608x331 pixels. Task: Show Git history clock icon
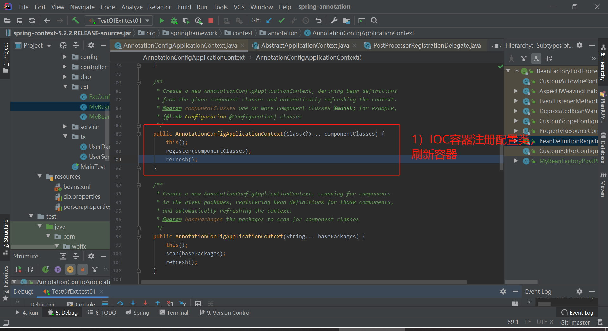click(306, 21)
